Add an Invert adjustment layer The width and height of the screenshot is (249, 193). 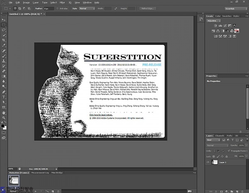(x=215, y=36)
